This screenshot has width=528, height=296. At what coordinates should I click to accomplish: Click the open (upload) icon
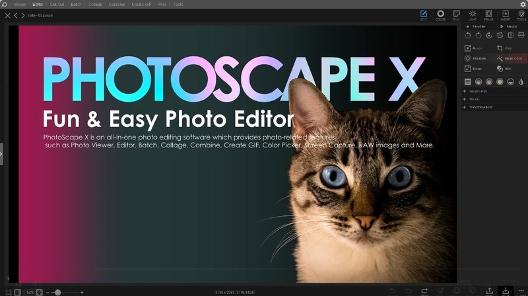[489, 291]
